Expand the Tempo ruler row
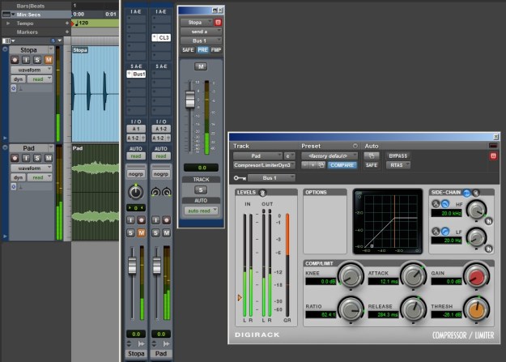The width and height of the screenshot is (506, 362). 9,23
